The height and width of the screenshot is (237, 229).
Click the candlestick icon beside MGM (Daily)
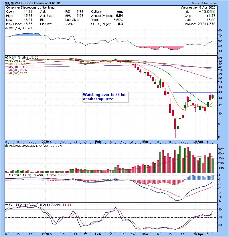pos(7,57)
